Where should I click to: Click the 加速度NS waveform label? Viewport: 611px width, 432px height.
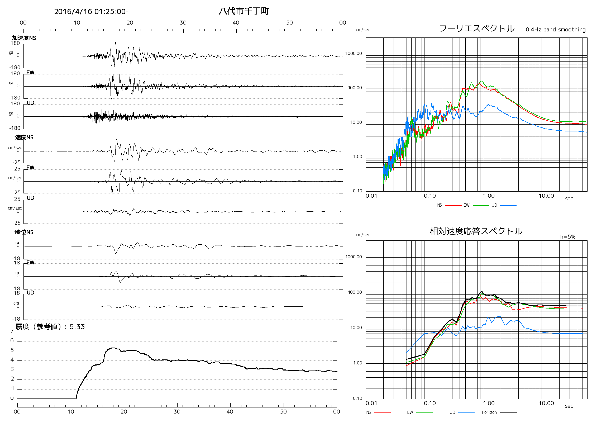coord(24,38)
